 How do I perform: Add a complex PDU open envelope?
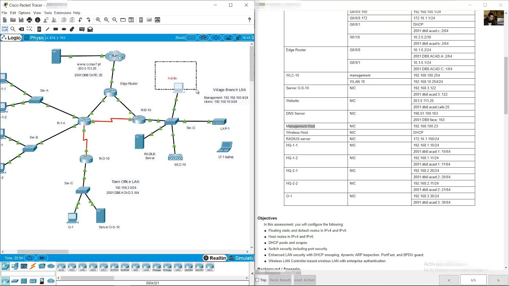tap(90, 29)
